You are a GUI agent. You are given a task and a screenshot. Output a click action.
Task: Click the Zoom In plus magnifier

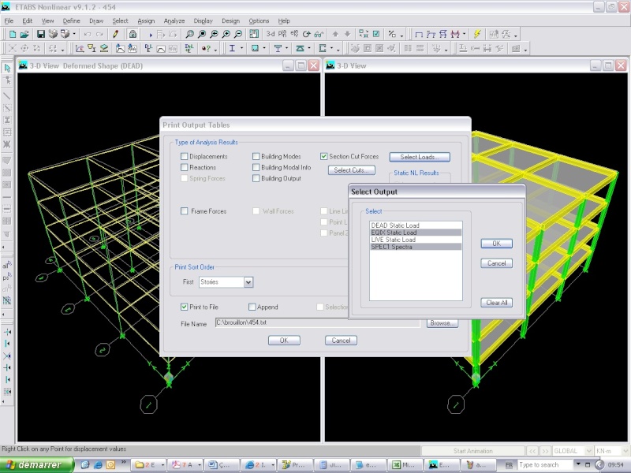pos(226,34)
